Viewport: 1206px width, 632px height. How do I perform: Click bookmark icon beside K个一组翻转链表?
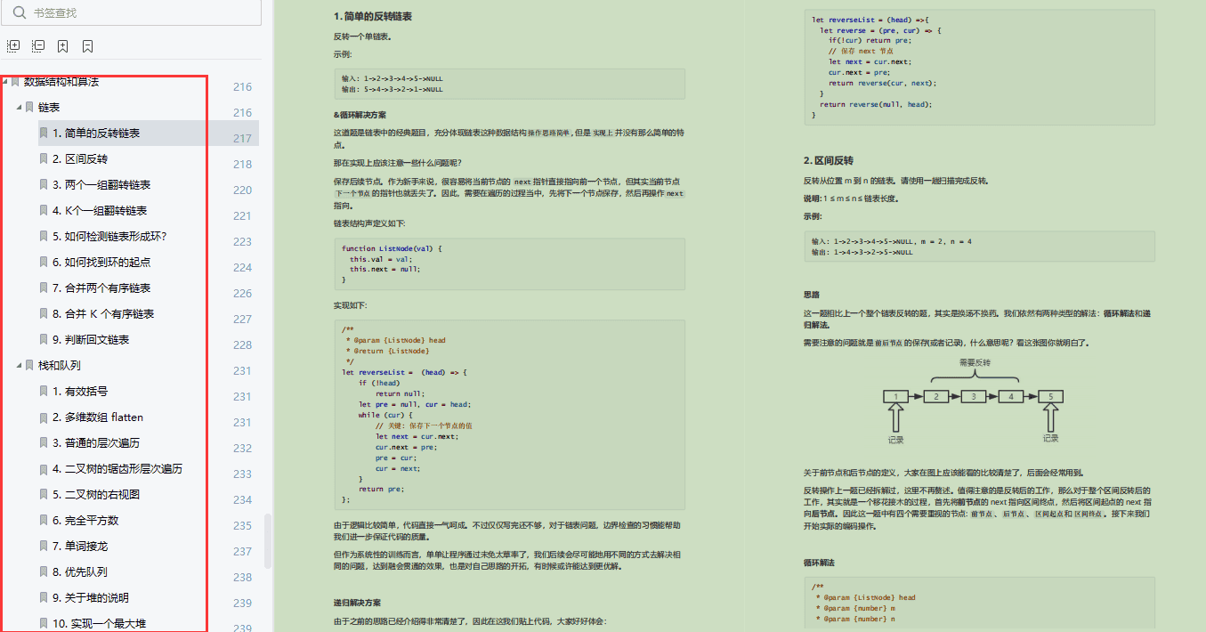click(x=44, y=210)
